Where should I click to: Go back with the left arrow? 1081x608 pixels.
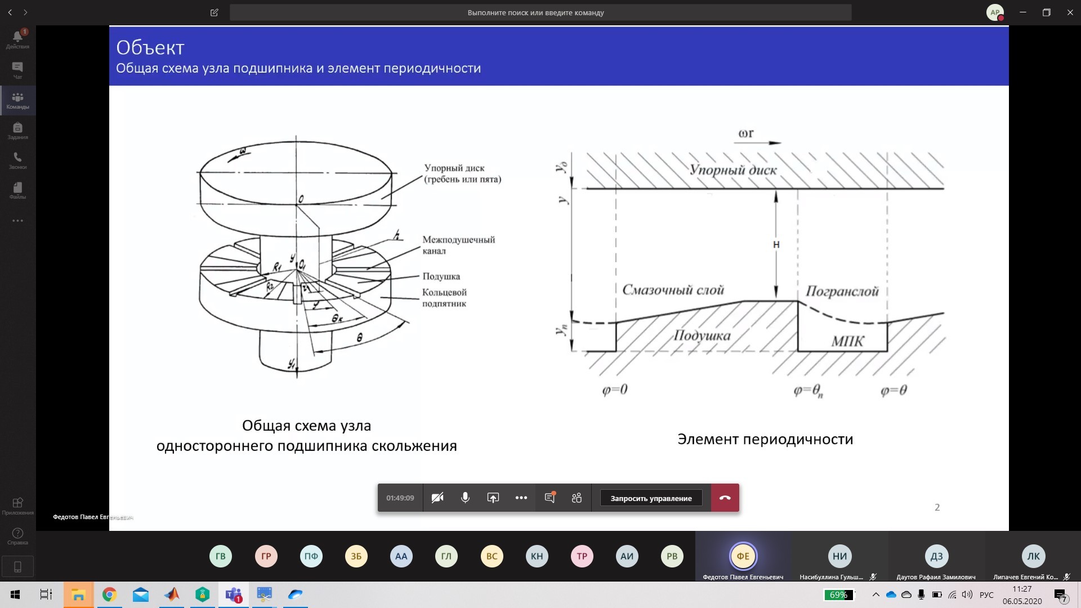click(x=10, y=12)
